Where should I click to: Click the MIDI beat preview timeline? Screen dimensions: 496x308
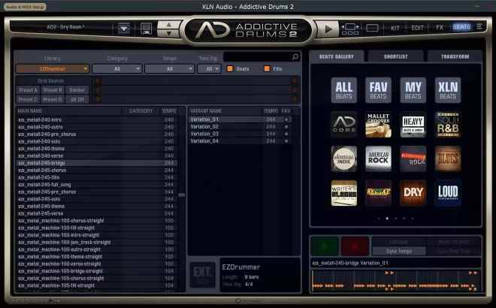point(395,280)
